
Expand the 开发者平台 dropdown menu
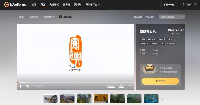pyautogui.click(x=92, y=5)
